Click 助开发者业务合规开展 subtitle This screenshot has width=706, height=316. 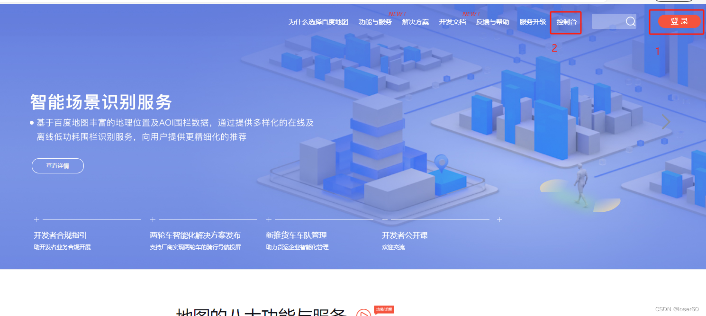point(62,247)
